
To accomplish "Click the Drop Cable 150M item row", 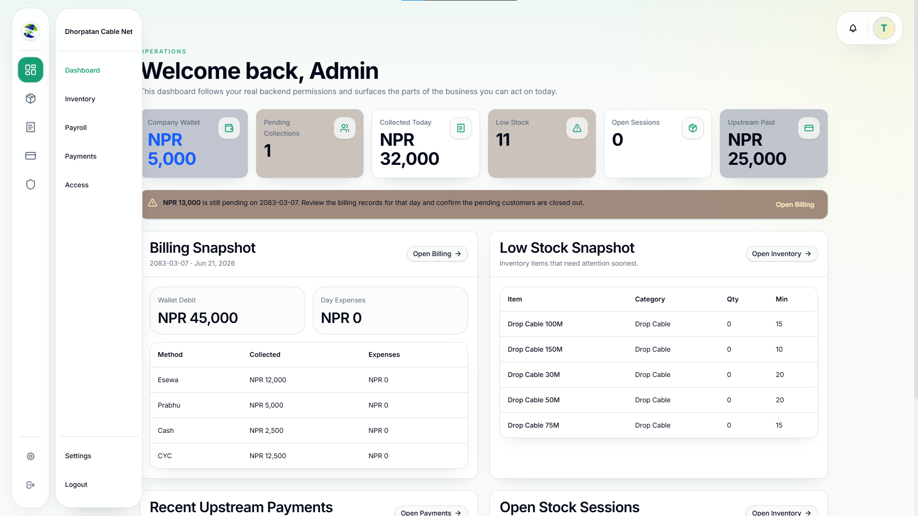I will click(659, 349).
